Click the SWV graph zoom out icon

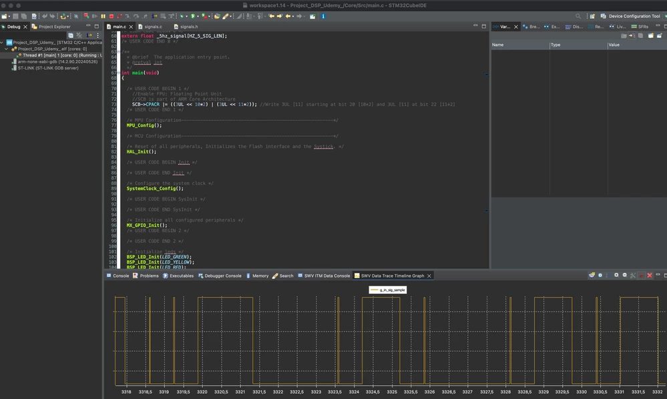625,276
